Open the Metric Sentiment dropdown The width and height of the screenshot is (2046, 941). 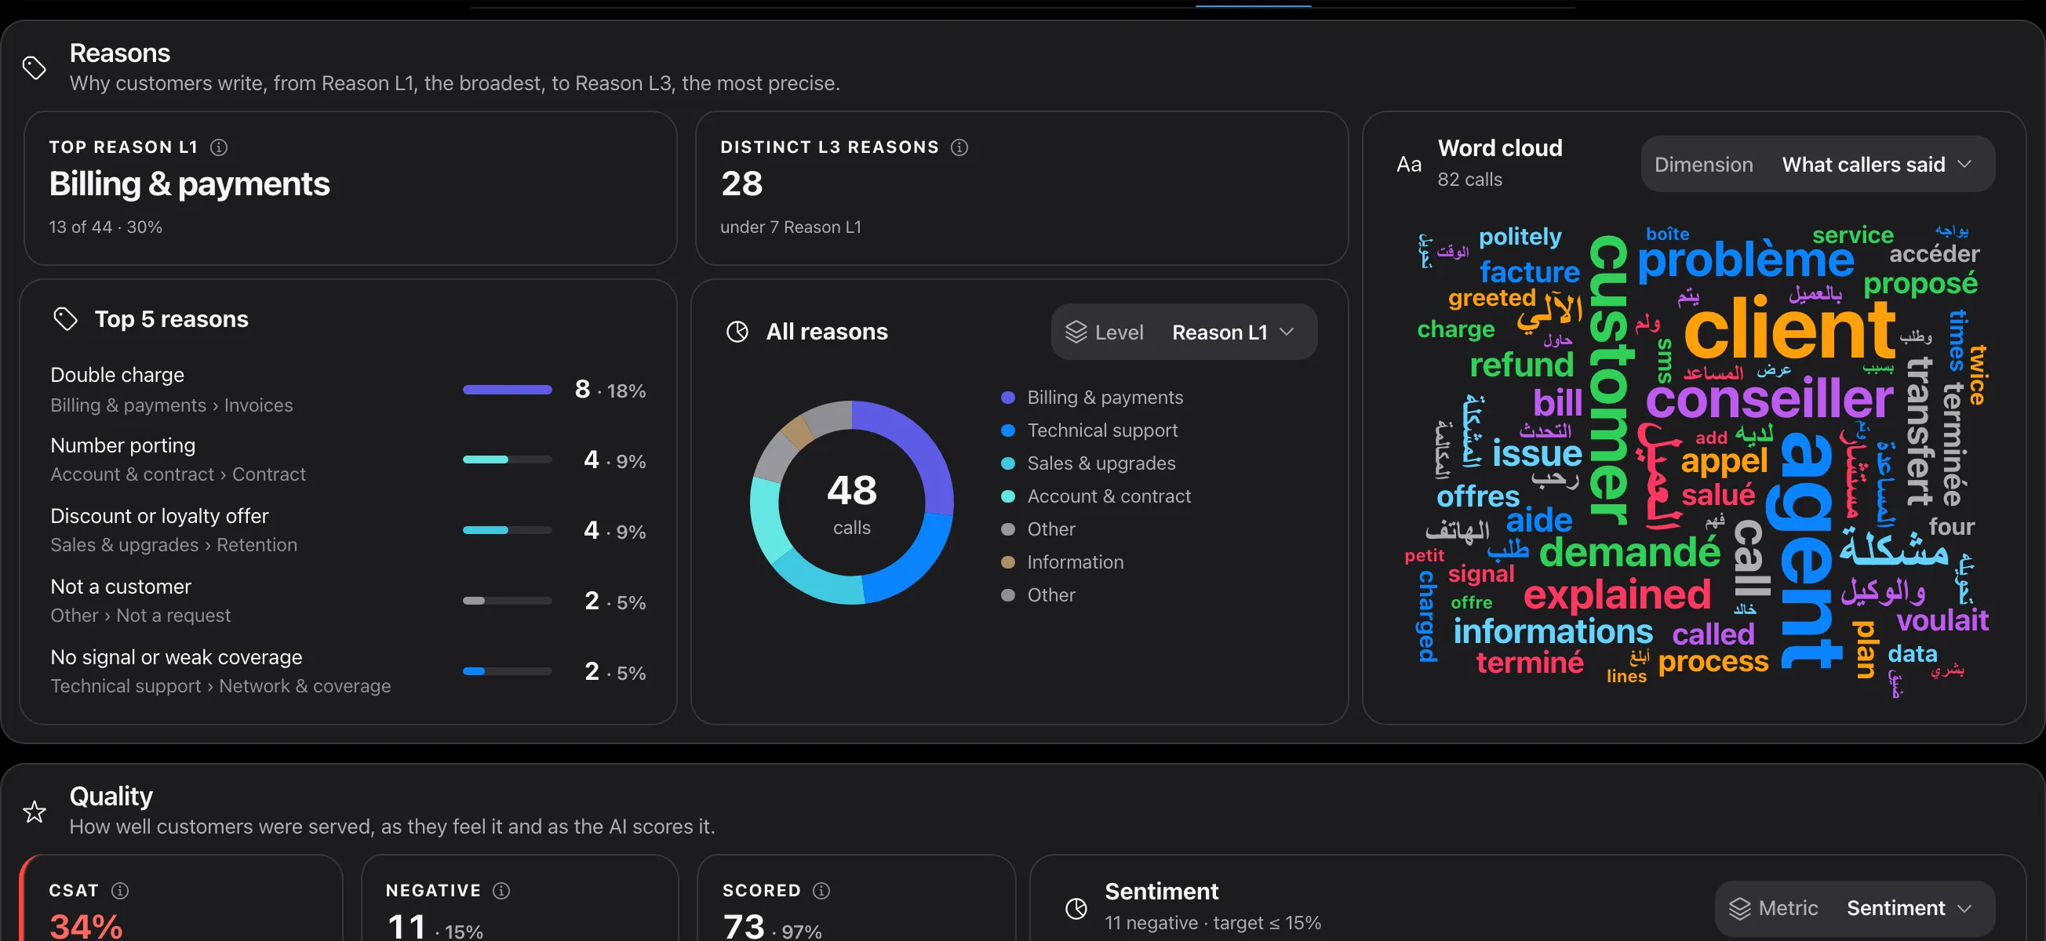(x=1855, y=907)
